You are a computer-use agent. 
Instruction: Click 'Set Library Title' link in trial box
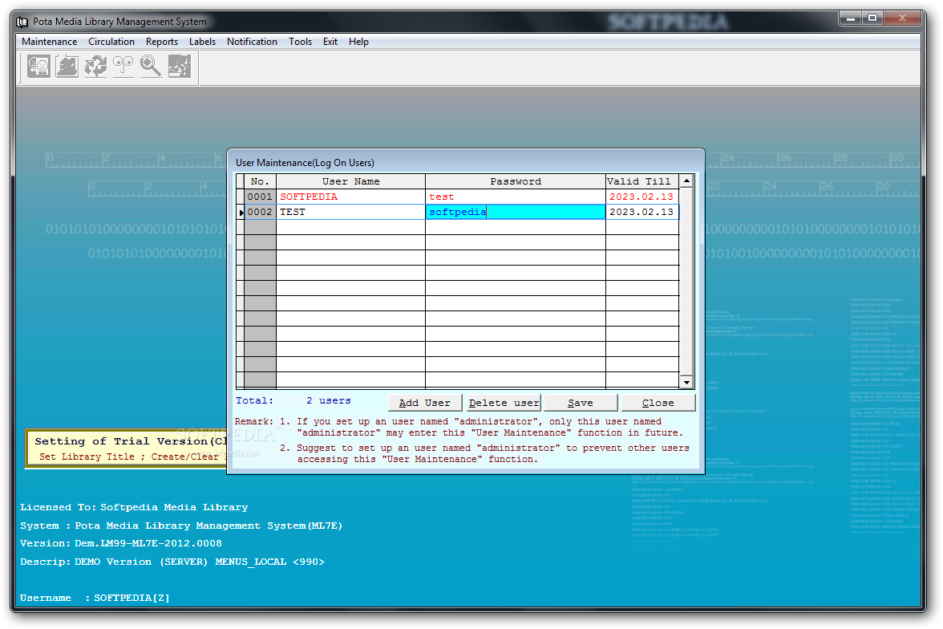(x=87, y=457)
